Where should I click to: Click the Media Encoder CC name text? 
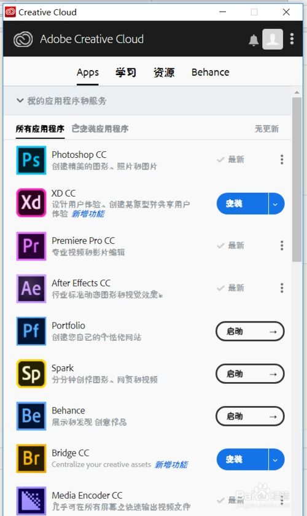click(87, 495)
